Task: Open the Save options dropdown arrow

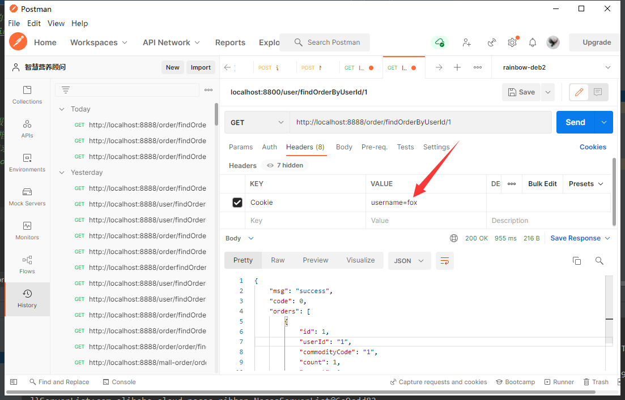Action: click(x=548, y=92)
